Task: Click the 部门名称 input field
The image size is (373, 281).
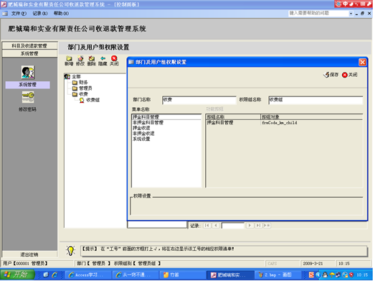Action: 199,100
